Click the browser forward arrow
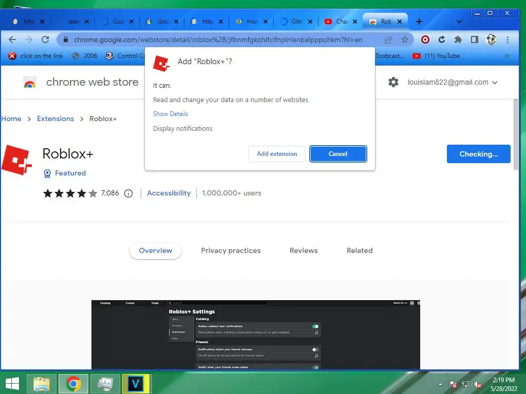 click(29, 40)
